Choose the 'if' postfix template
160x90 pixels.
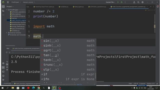pos(68,74)
